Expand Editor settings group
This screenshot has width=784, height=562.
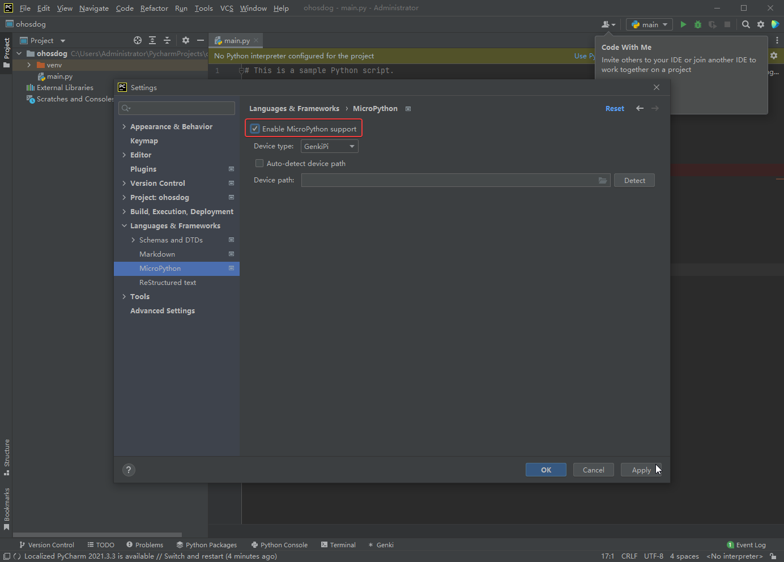coord(124,155)
